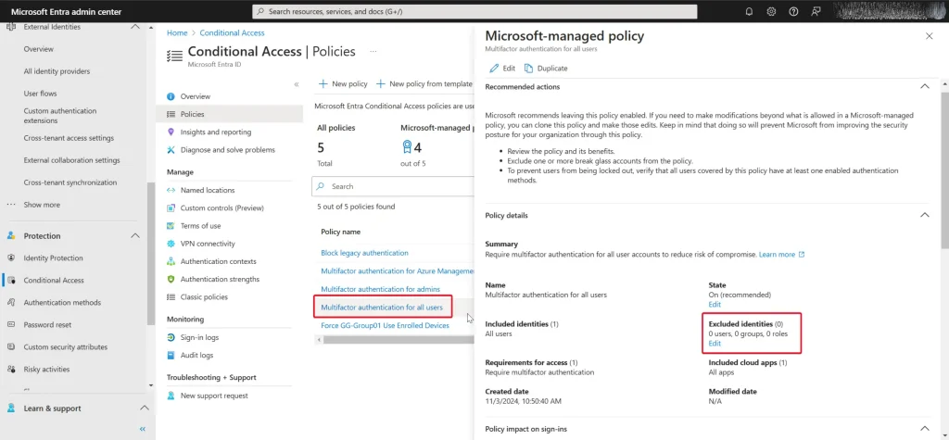Close the Microsoft-managed policy panel

click(929, 36)
